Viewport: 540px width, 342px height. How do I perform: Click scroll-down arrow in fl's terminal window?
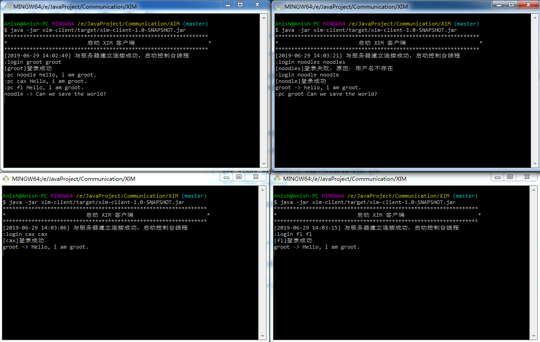(x=534, y=336)
